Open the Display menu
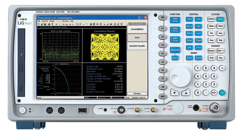This screenshot has height=136, width=242. 52,21
